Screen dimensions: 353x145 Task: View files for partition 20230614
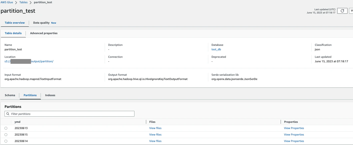(x=155, y=141)
